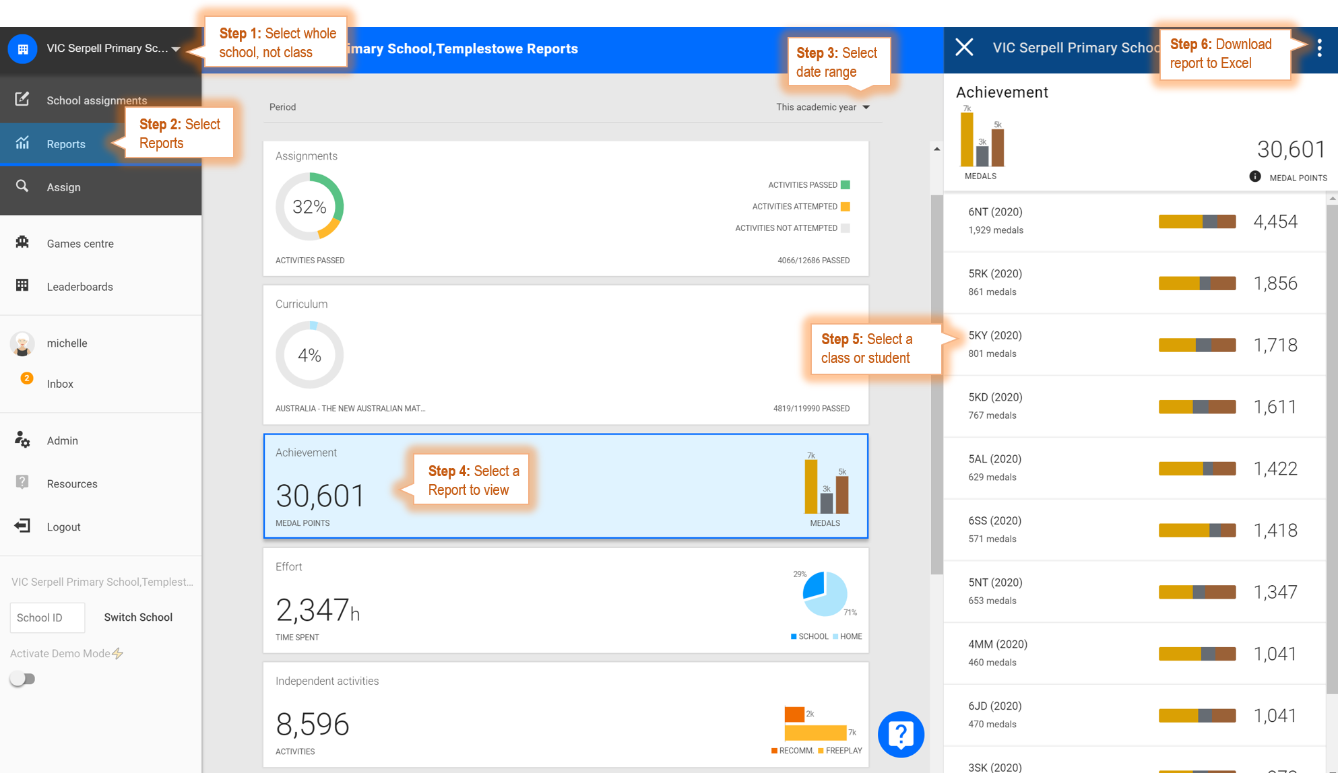Select class 6NT (2020) row
1338x773 pixels.
click(1135, 222)
